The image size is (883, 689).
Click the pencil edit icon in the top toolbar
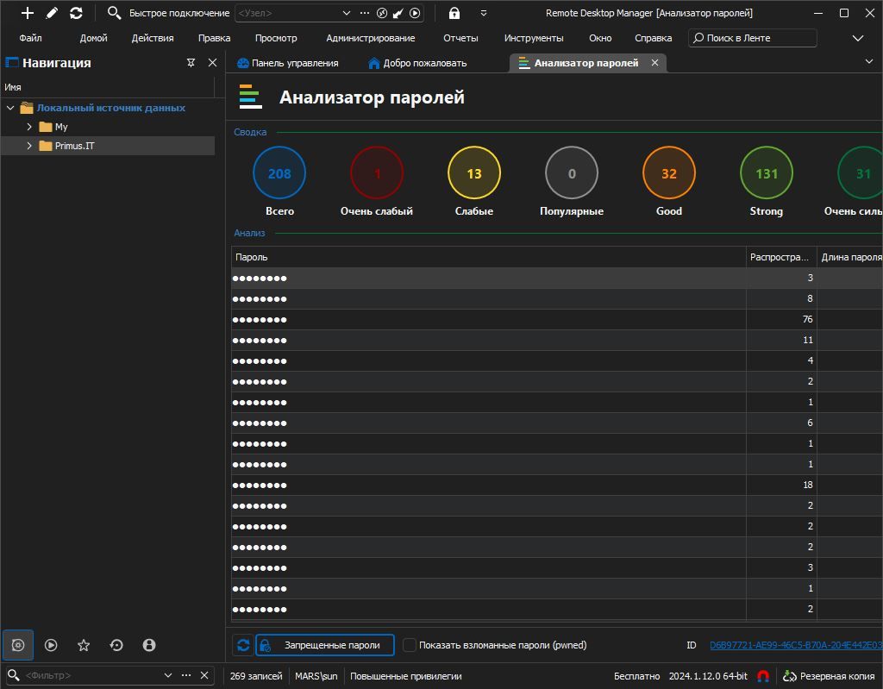pos(52,13)
